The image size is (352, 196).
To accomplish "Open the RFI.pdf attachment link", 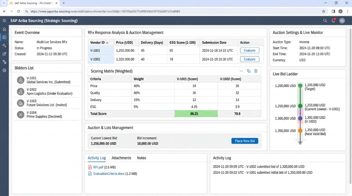I will tap(98, 167).
